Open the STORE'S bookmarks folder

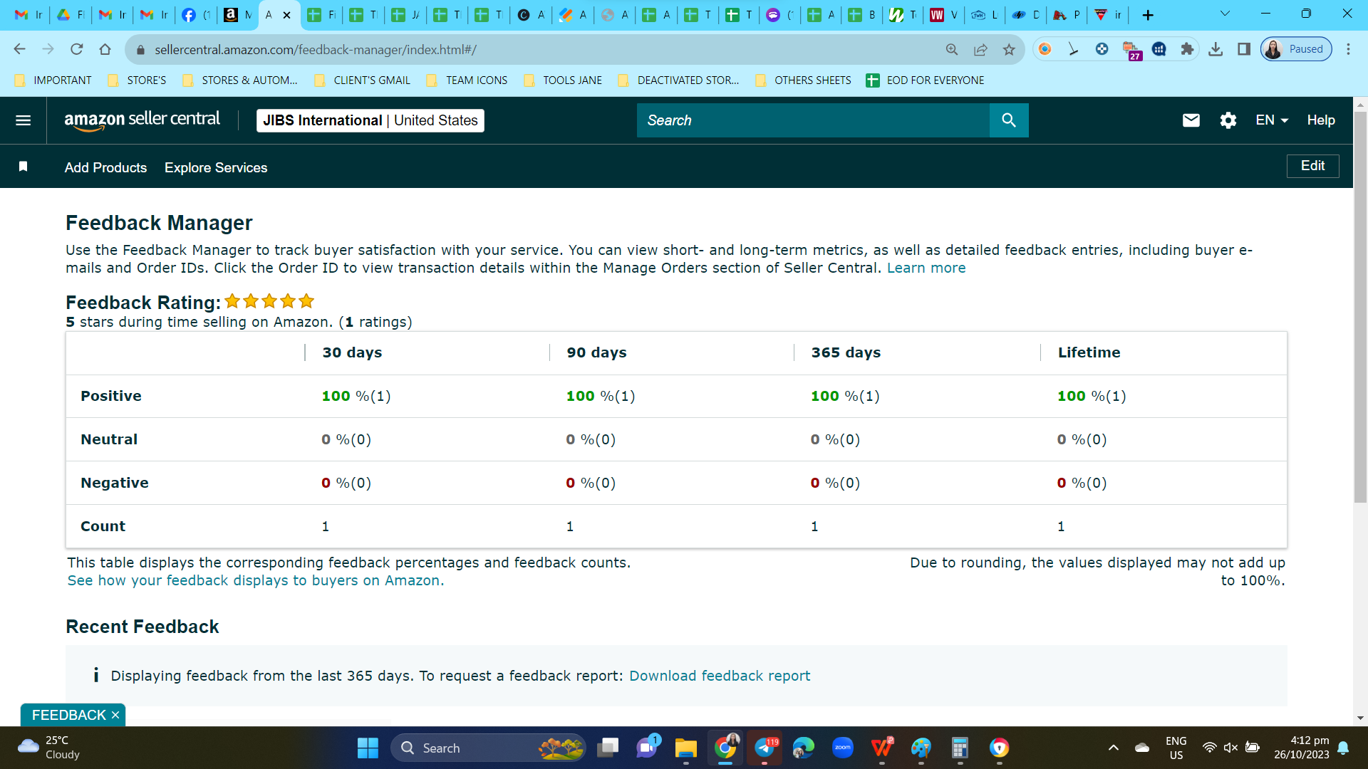point(137,80)
